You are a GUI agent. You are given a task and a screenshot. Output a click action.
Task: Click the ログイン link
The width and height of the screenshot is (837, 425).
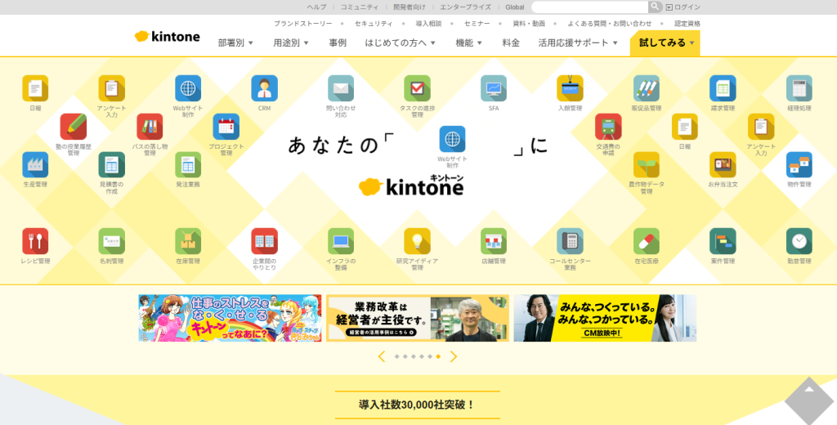(x=683, y=7)
